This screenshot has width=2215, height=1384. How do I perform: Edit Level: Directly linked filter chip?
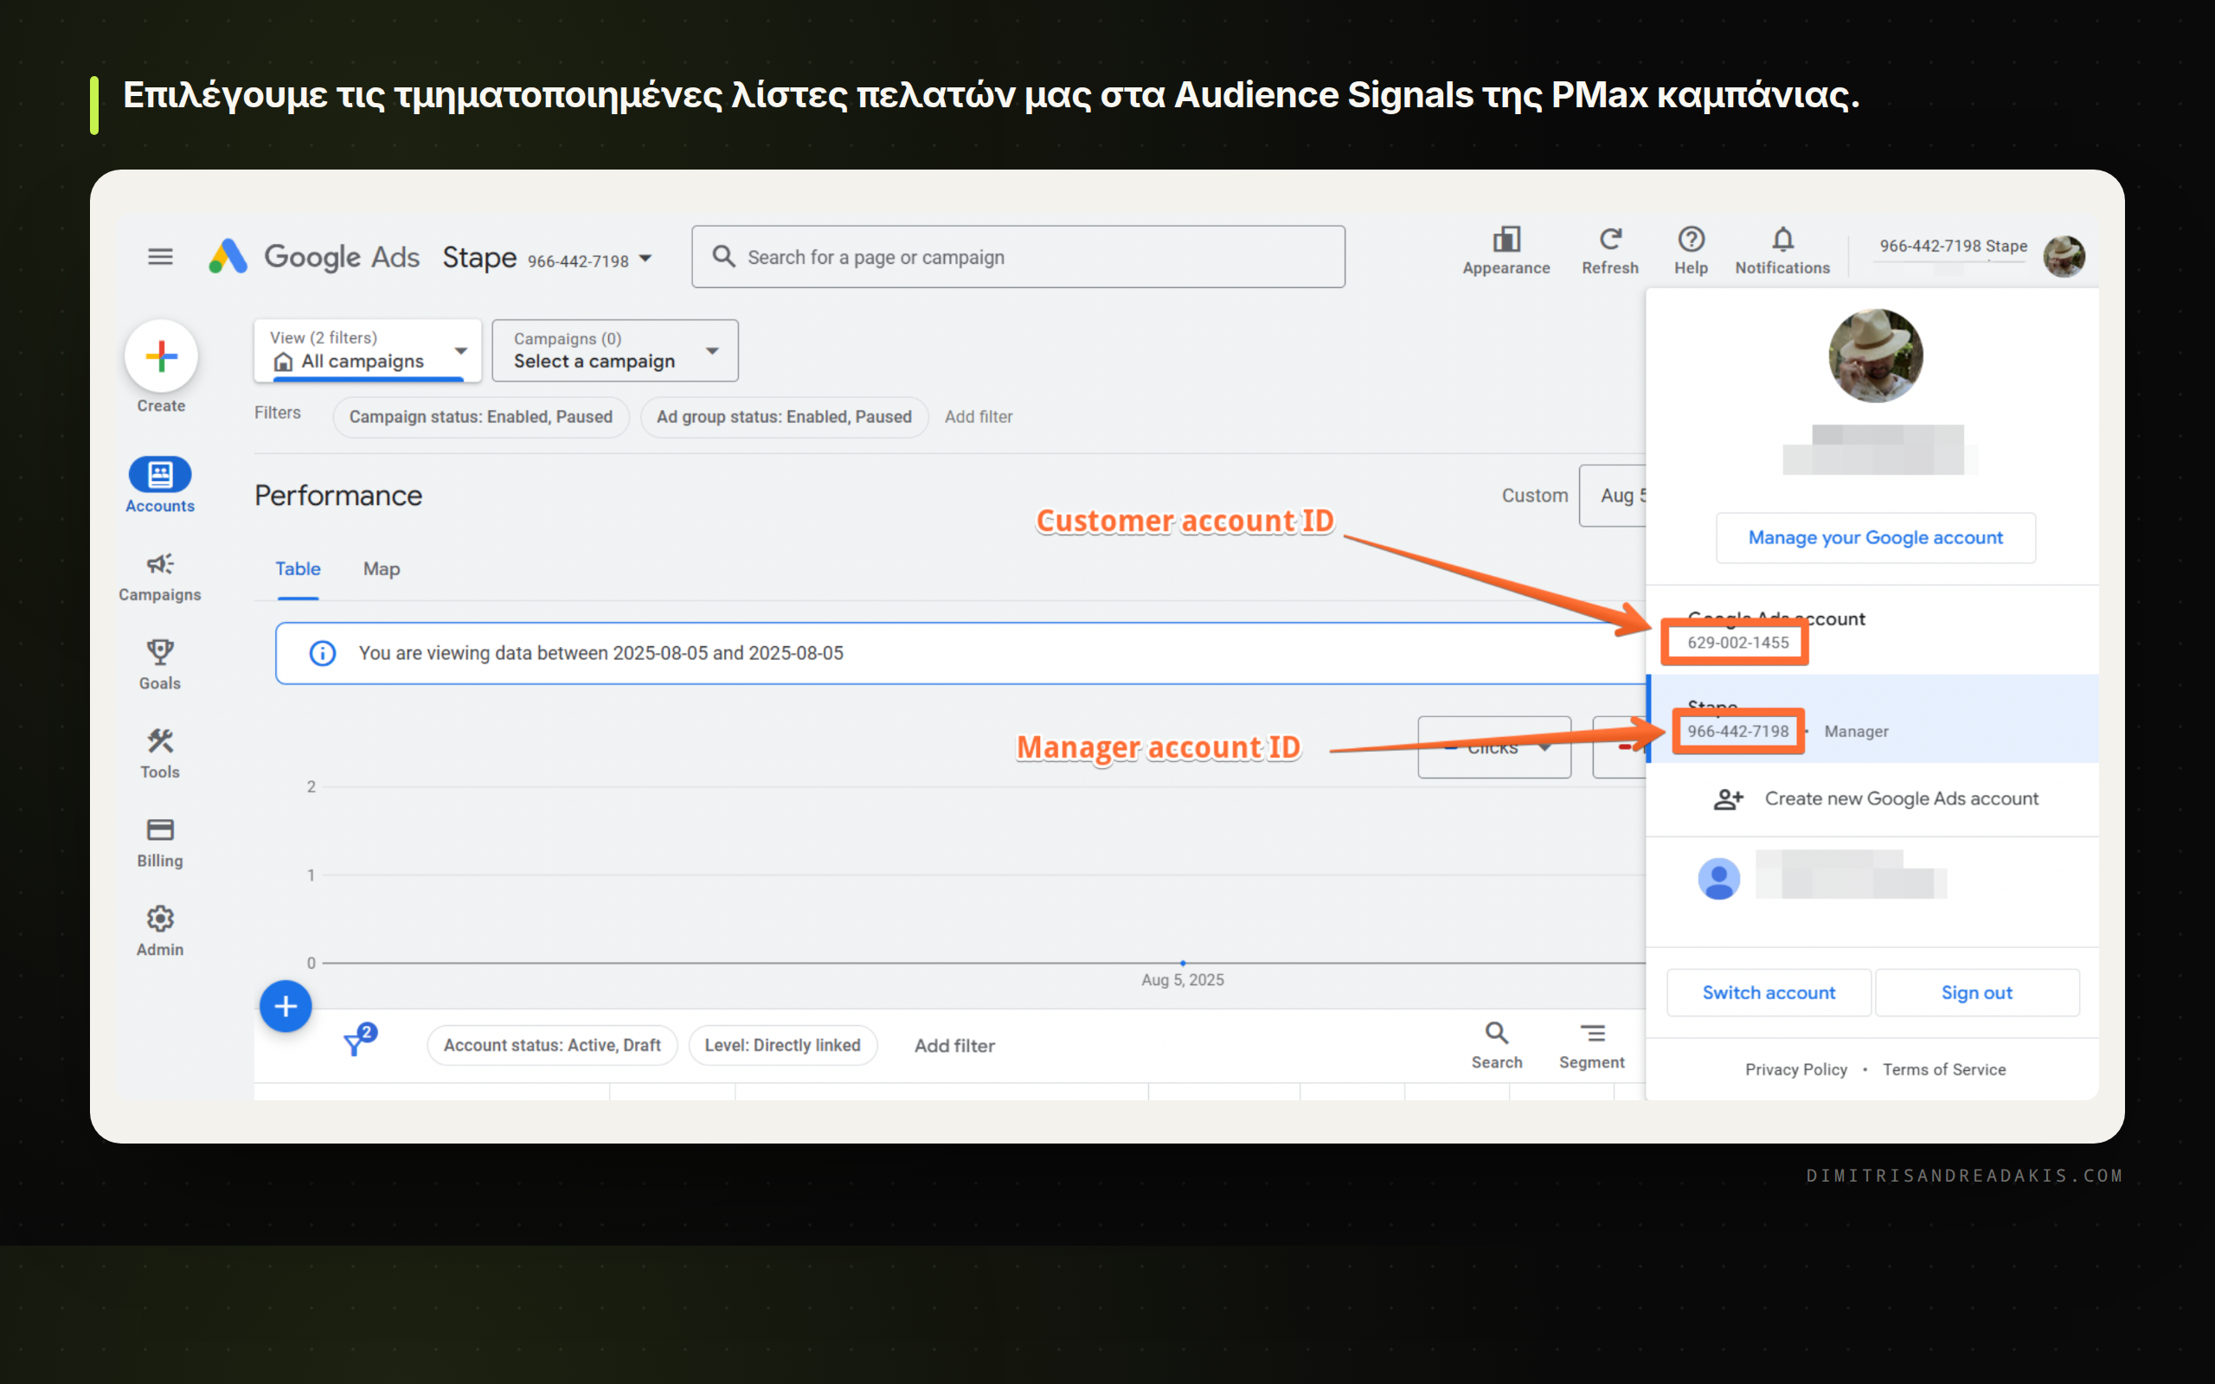[x=782, y=1045]
